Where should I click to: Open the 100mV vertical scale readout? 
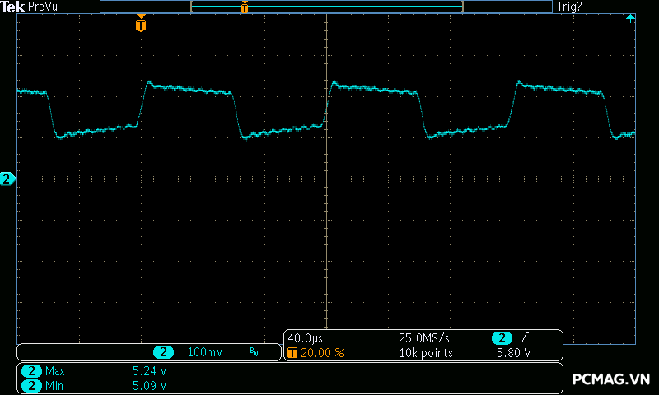pos(205,352)
